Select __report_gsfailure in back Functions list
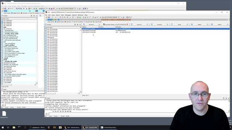The width and height of the screenshot is (232, 130). tap(9, 45)
